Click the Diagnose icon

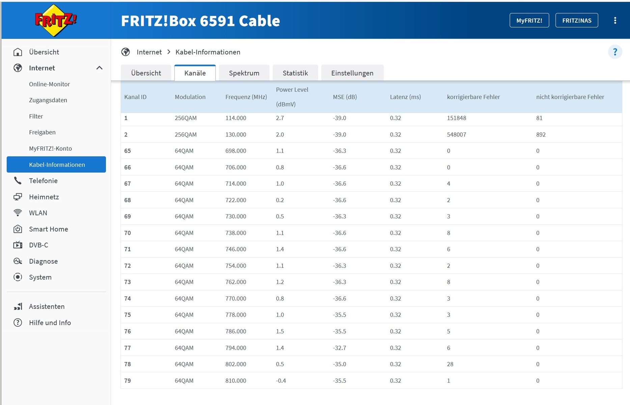coord(18,261)
